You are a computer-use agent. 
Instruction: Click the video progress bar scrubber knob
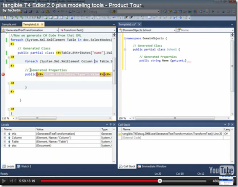(x=160, y=181)
